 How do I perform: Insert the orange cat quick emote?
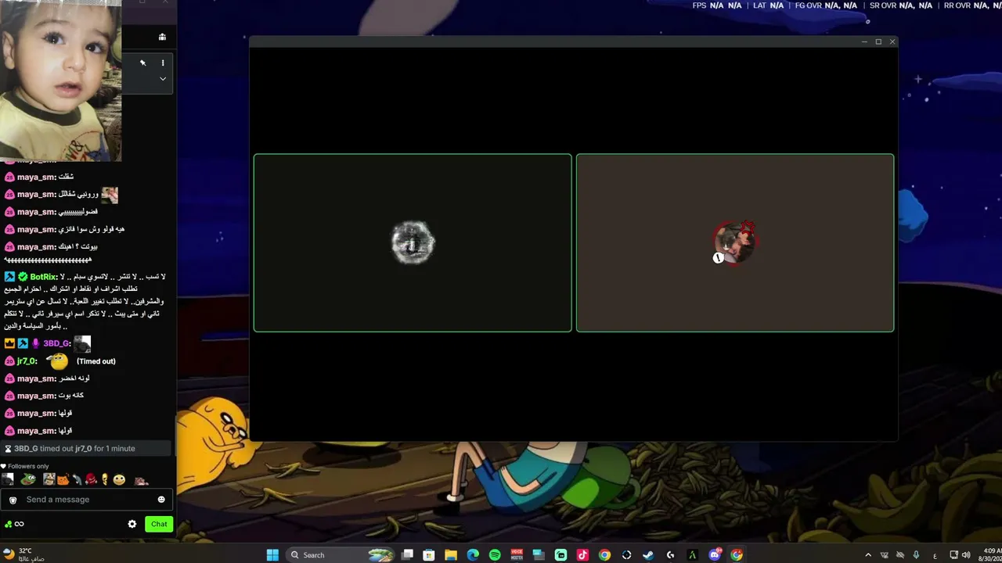(63, 479)
